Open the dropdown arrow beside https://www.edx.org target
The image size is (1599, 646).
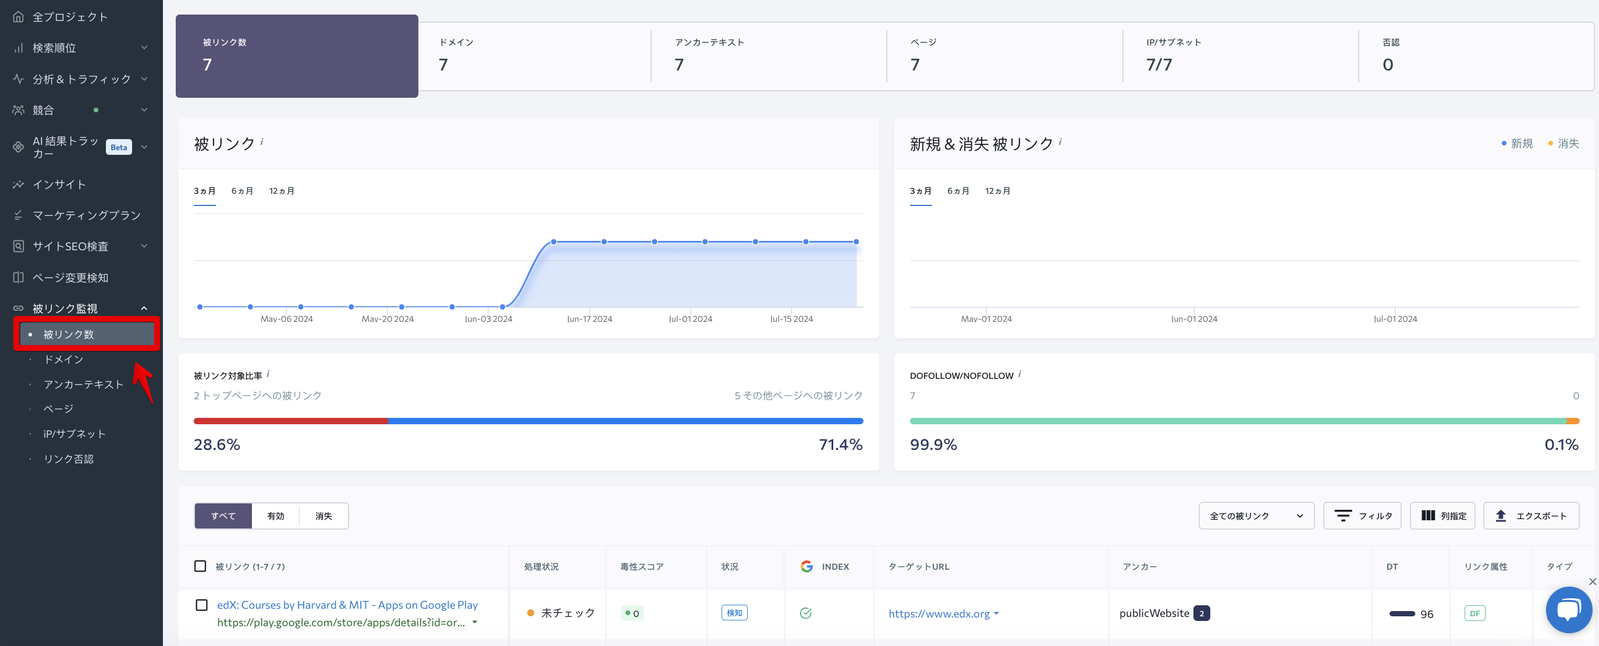point(996,614)
